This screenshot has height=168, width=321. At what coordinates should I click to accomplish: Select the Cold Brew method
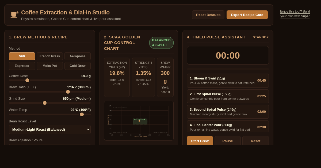(x=78, y=66)
